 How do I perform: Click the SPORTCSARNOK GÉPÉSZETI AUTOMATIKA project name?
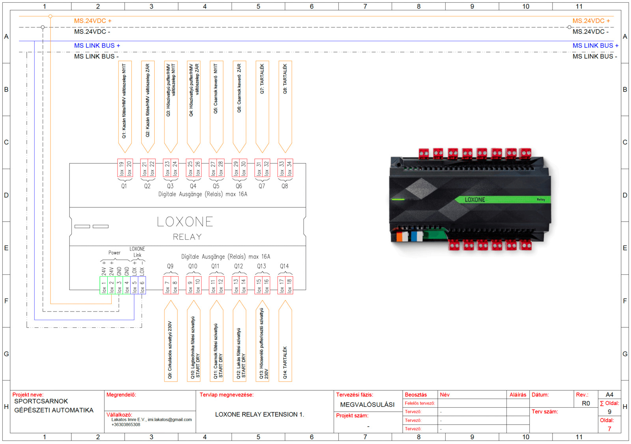[x=54, y=406]
